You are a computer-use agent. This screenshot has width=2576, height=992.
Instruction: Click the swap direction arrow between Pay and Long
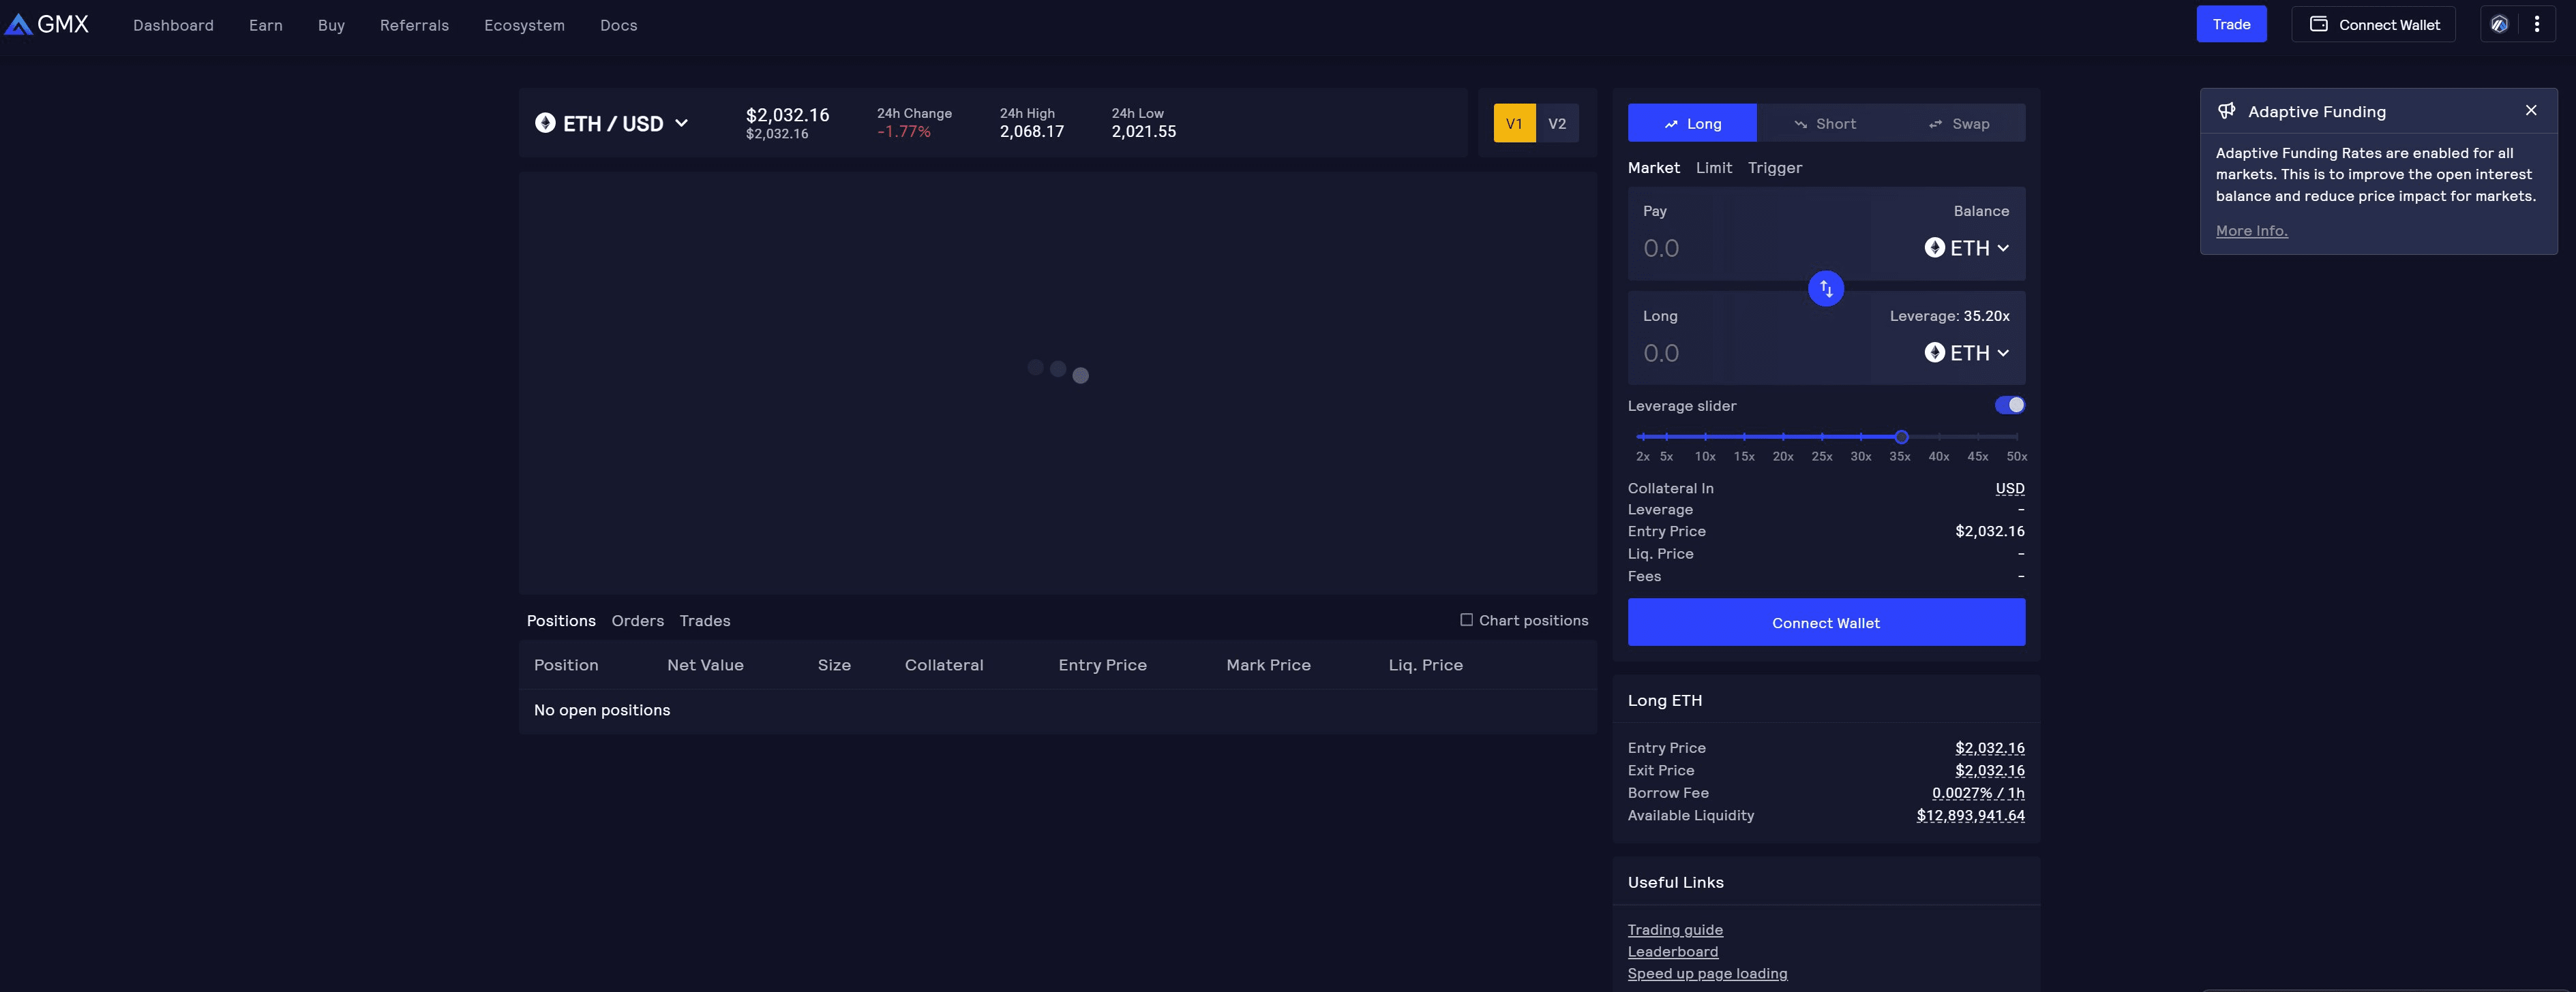[1826, 289]
